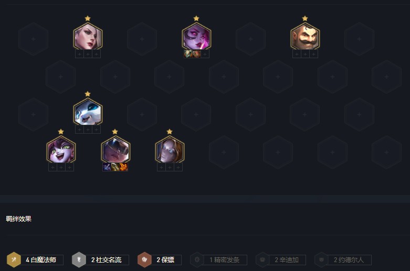Select Morgana's first equipped item
The height and width of the screenshot is (271, 410).
tap(188, 54)
